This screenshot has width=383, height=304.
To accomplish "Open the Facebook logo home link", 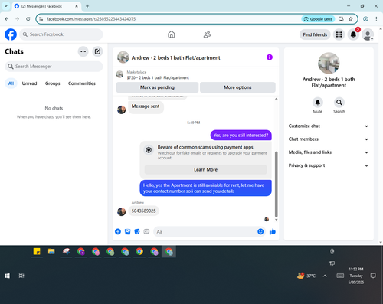I will [11, 34].
